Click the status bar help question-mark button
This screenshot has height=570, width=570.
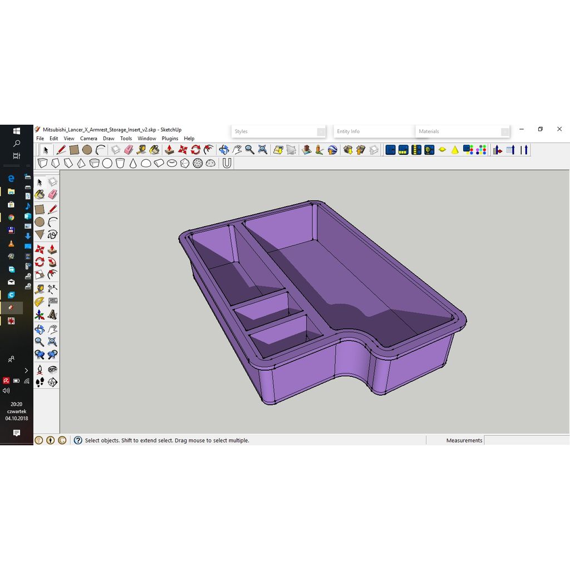(78, 440)
